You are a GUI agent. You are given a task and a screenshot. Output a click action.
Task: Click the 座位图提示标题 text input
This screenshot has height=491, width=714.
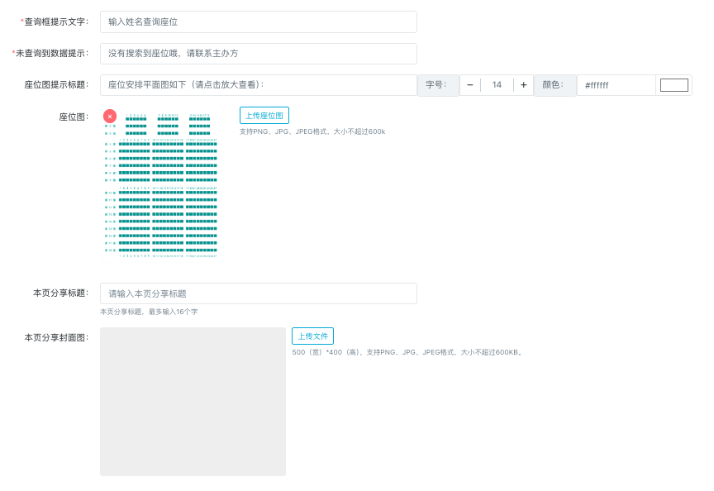[x=258, y=85]
